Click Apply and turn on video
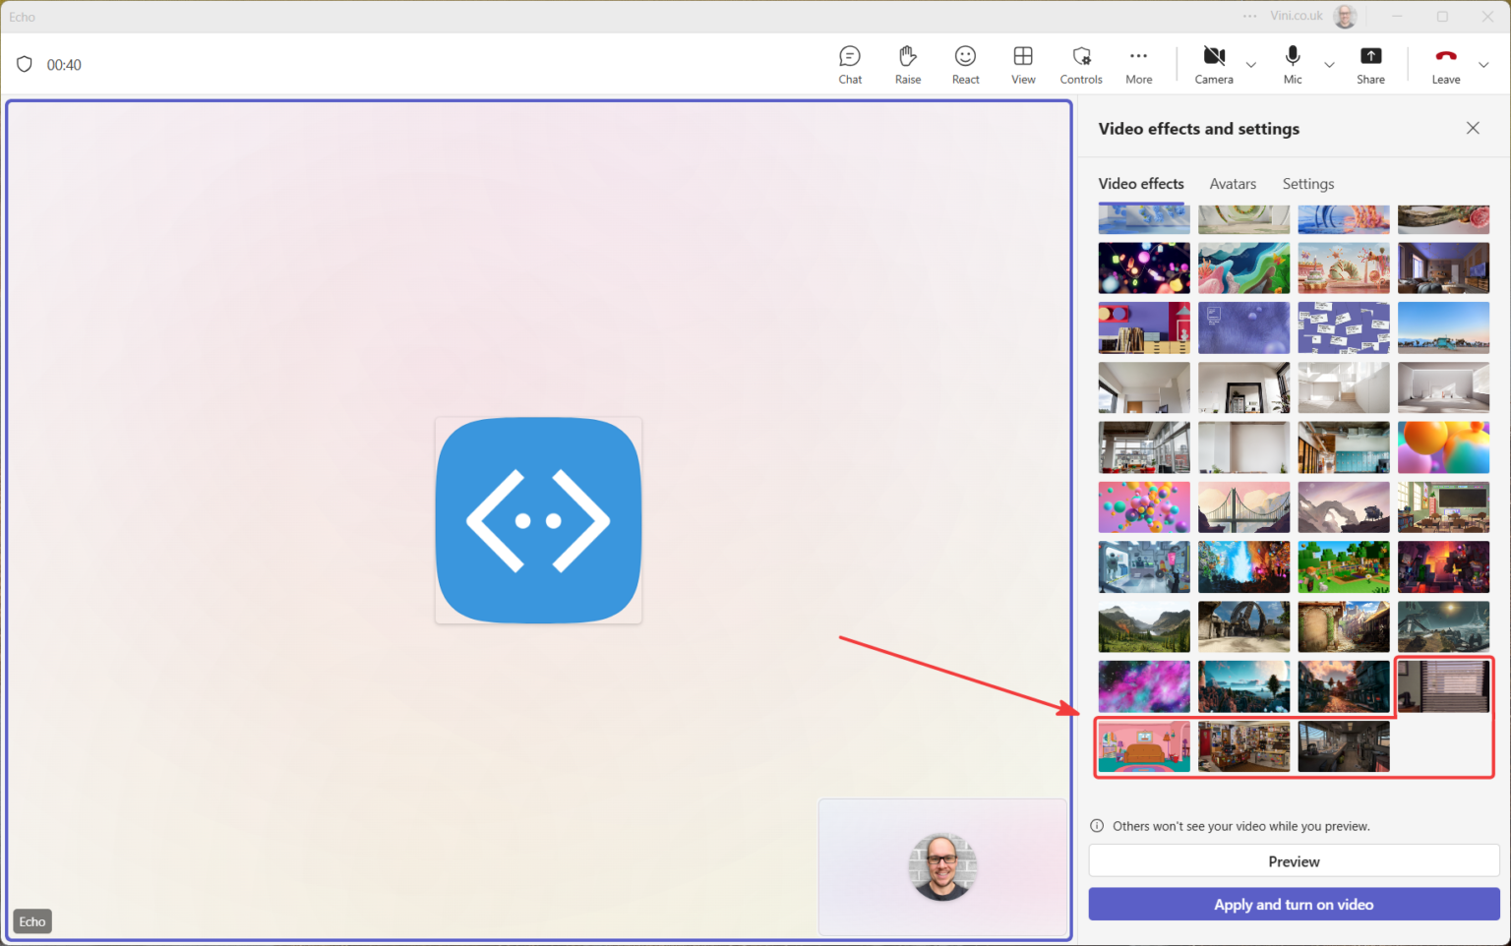The width and height of the screenshot is (1511, 946). [1294, 905]
